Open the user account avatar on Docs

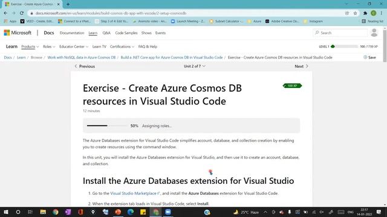[x=374, y=33]
